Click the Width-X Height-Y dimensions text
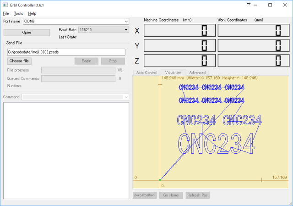Viewport: 293px width, 206px height. pyautogui.click(x=222, y=78)
